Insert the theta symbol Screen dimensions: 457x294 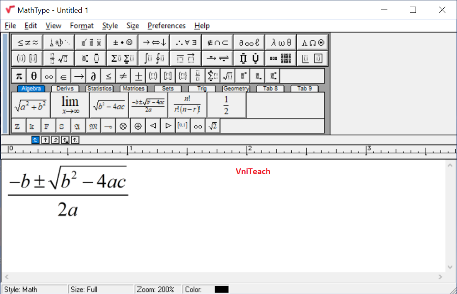pyautogui.click(x=34, y=75)
